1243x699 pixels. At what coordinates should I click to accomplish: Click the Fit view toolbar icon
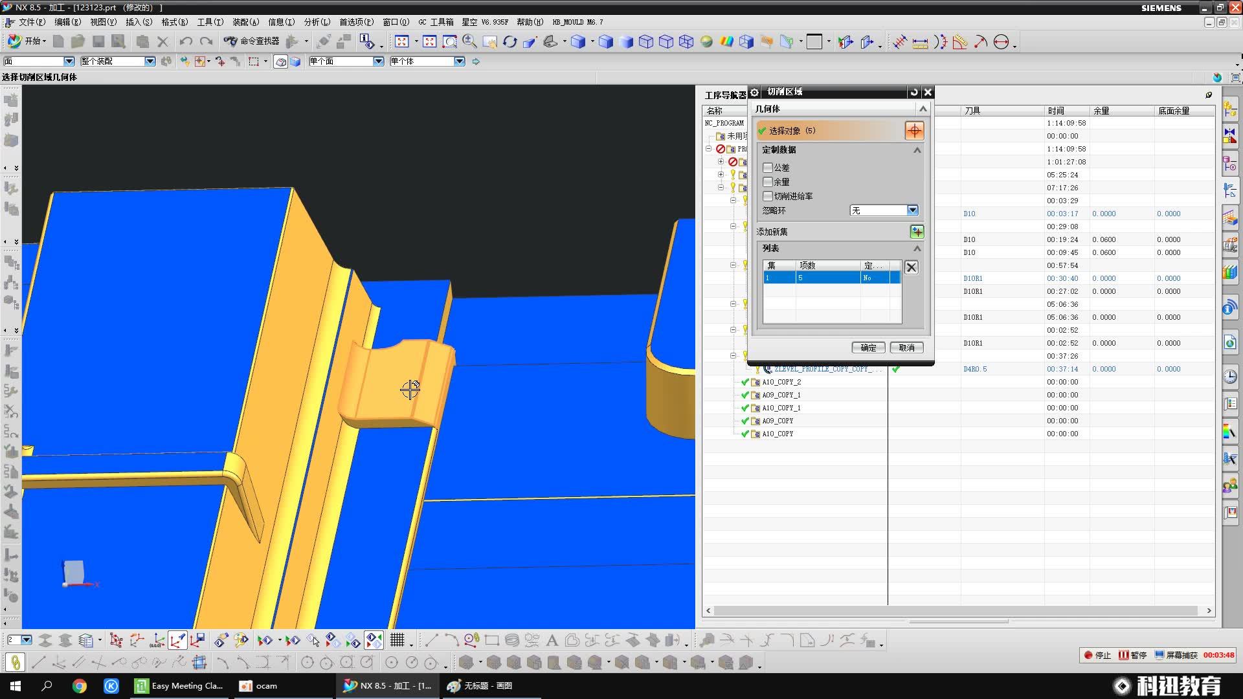(401, 41)
